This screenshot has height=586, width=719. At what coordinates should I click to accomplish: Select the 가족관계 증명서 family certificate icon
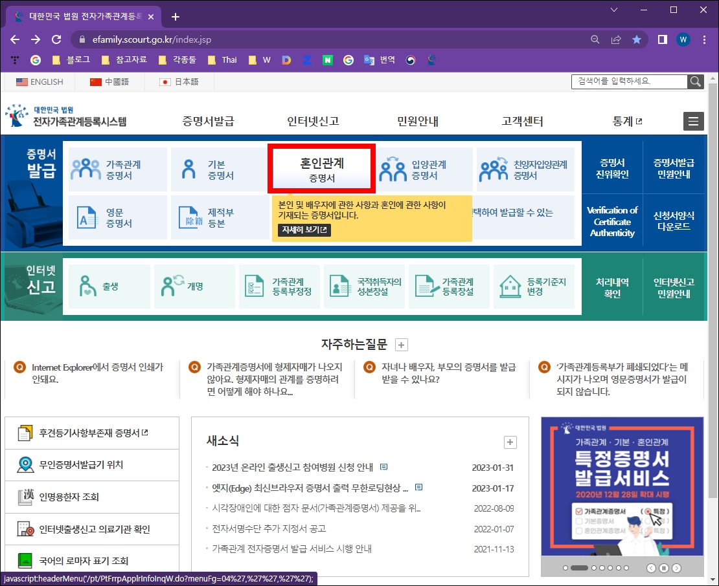point(117,169)
